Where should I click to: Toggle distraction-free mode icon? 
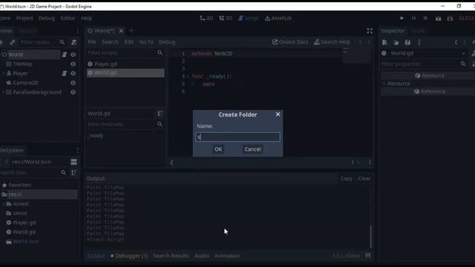tap(370, 30)
